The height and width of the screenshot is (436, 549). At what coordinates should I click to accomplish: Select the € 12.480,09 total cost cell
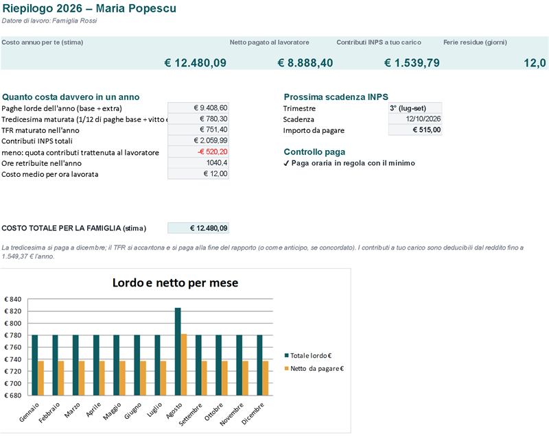(198, 228)
